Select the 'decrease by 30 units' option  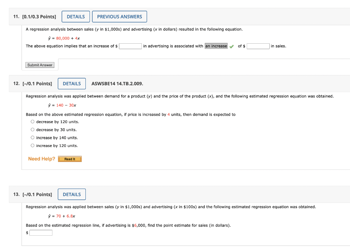coord(32,129)
